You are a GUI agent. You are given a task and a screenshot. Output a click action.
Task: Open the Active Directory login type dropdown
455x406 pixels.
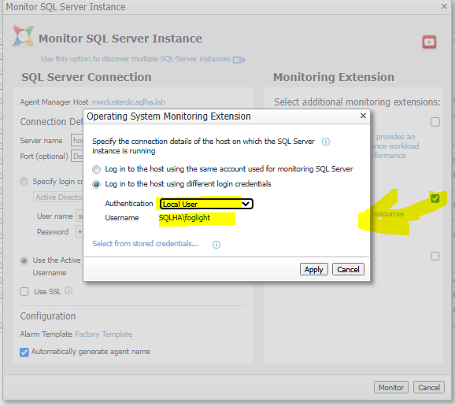pos(58,197)
